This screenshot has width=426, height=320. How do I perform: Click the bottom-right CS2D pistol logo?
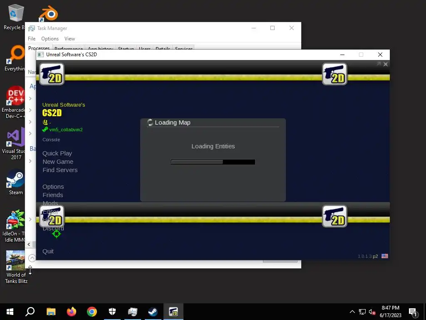pos(334,216)
